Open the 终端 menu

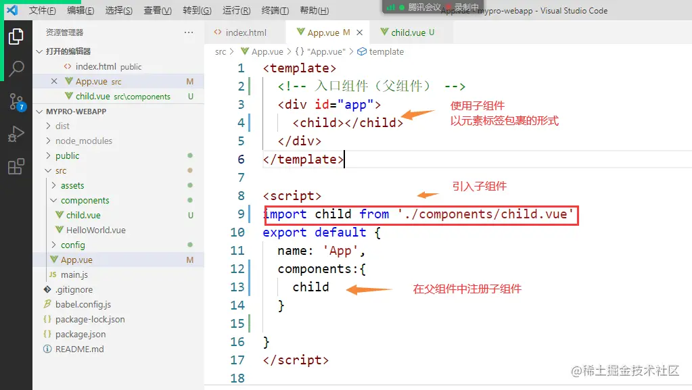coord(273,10)
